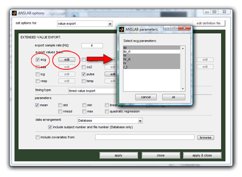This screenshot has width=242, height=177.
Task: Close the ANSLAB parameters dialog
Action: point(184,28)
